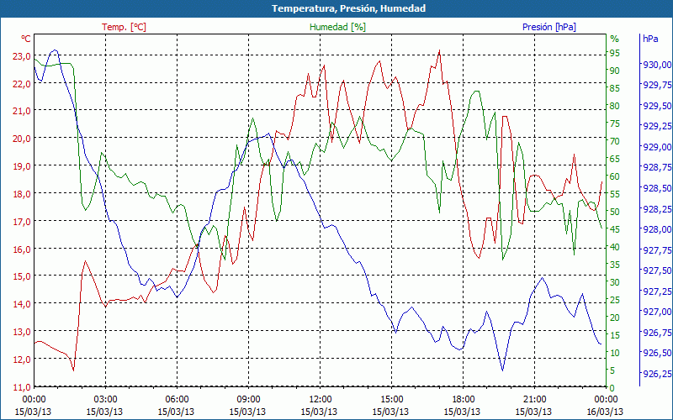Click pressure axis value 928,25
This screenshot has width=673, height=420.
point(656,208)
